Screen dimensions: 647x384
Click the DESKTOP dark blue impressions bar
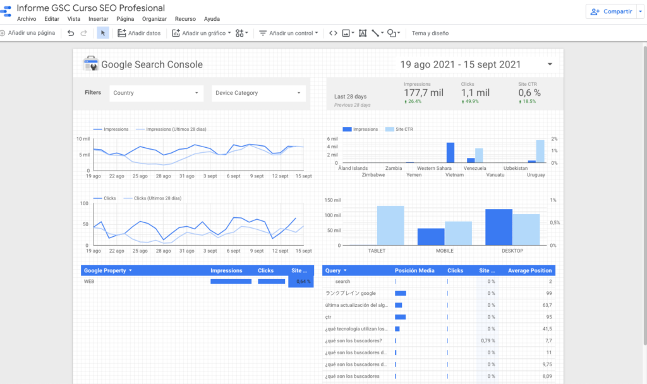tap(499, 227)
